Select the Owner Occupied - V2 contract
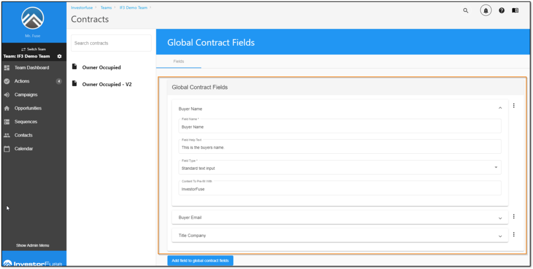This screenshot has height=269, width=533. click(107, 84)
